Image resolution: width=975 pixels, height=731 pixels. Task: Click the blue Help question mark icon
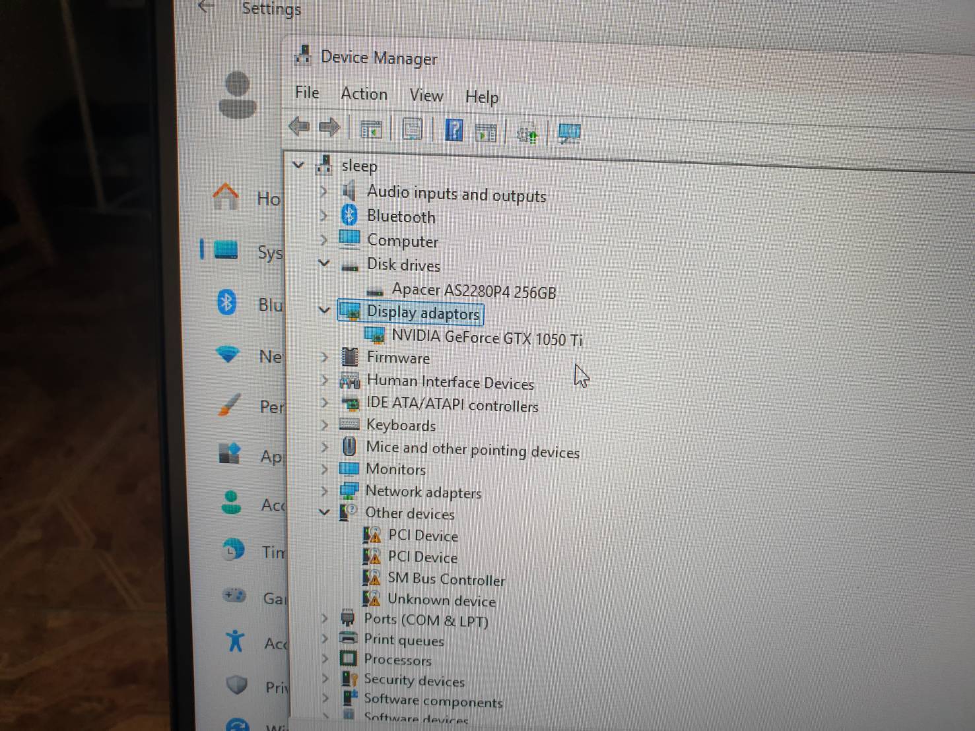pos(454,130)
